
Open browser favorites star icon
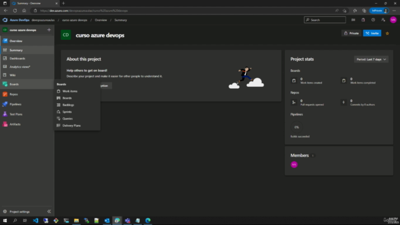point(355,11)
